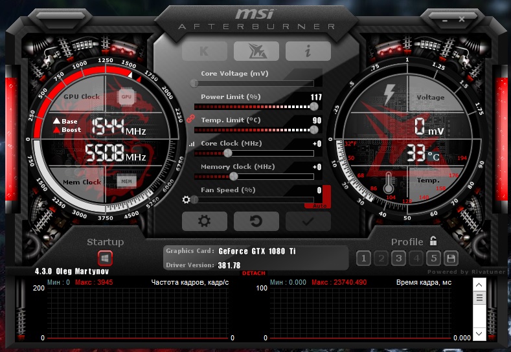
Task: Open the Kombustor stress test K button
Action: pyautogui.click(x=204, y=51)
